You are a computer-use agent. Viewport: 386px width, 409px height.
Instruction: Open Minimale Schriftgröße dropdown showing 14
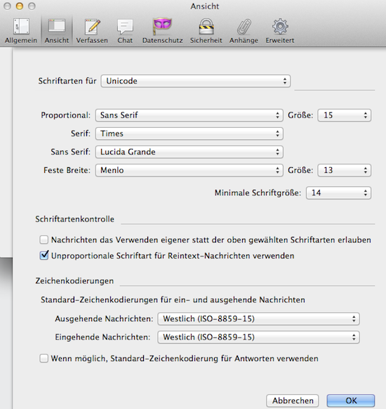pyautogui.click(x=338, y=193)
